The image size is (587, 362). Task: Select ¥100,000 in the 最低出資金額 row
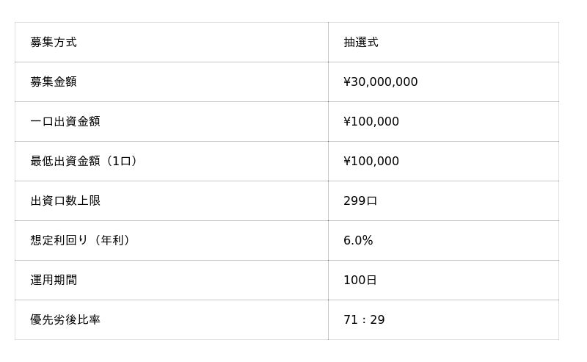[371, 162]
